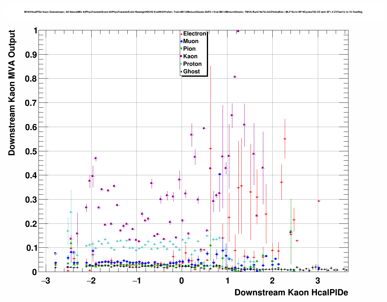This screenshot has width=387, height=302.
Task: Click the y-axis tick label '0.9'
Action: click(31, 55)
